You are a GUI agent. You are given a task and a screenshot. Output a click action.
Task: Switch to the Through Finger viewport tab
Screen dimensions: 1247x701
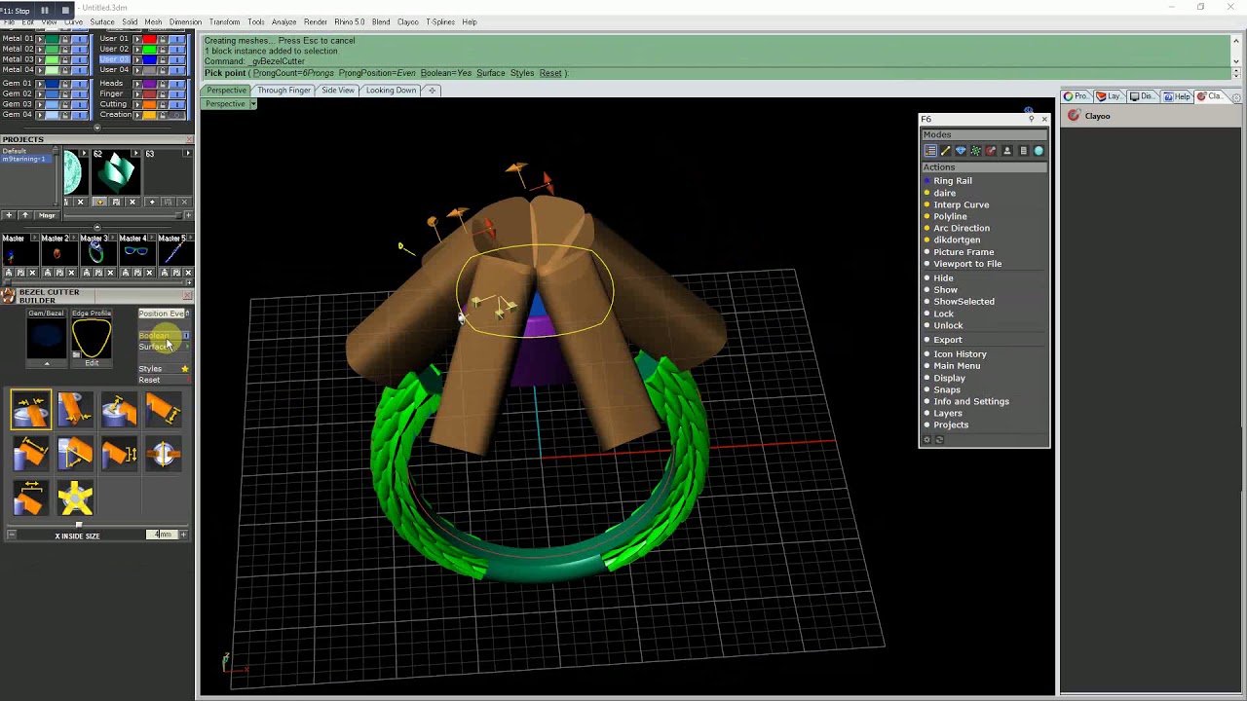(x=283, y=91)
